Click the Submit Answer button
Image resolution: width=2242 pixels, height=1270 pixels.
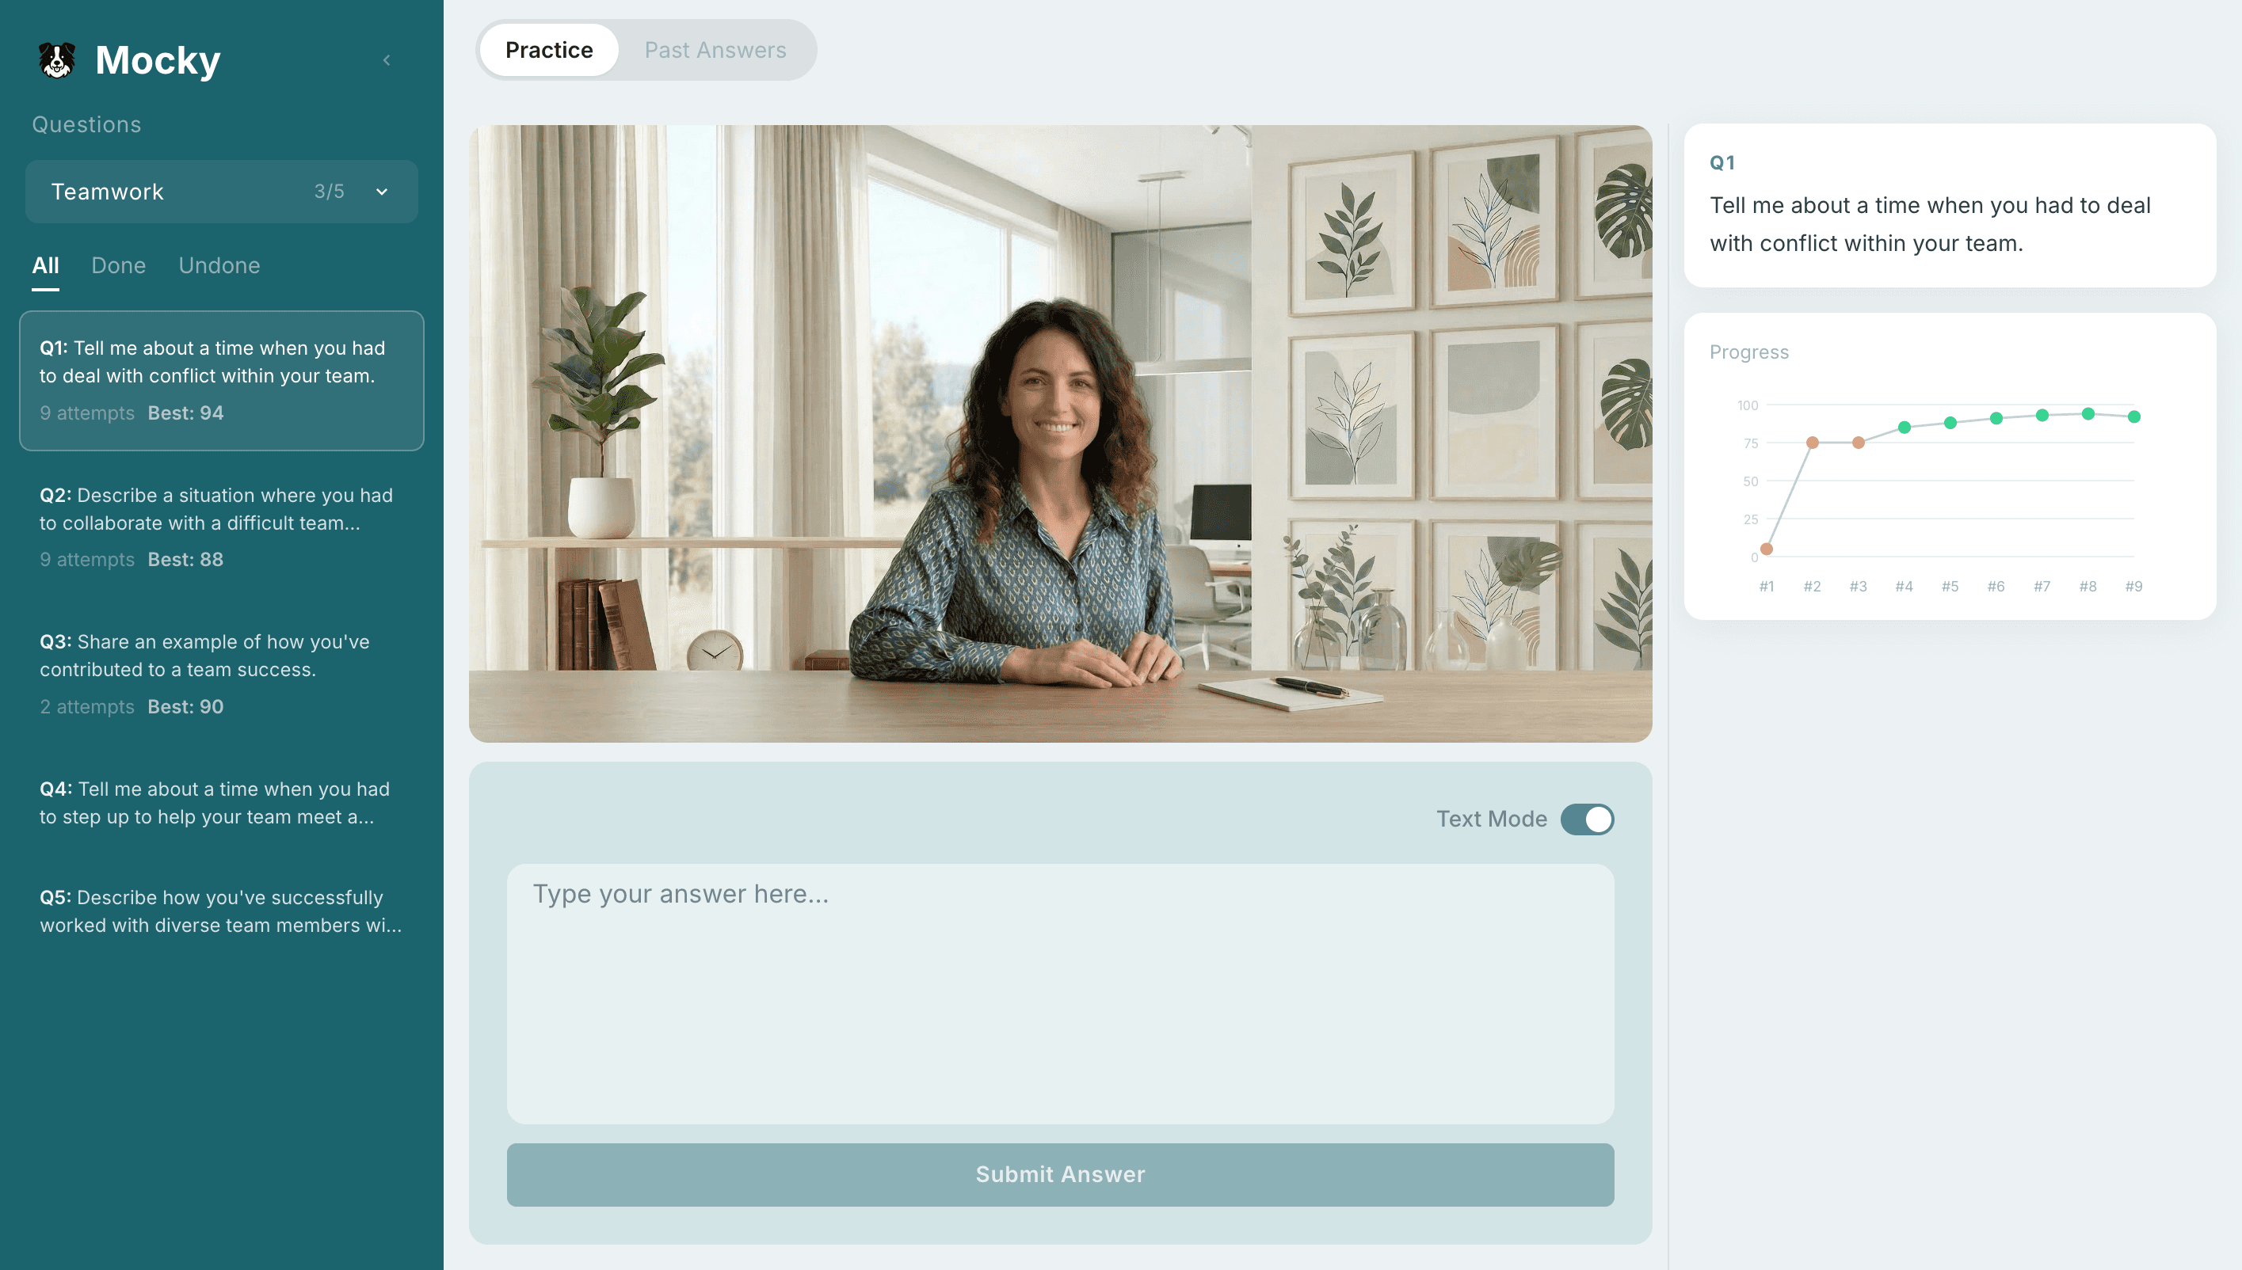pyautogui.click(x=1060, y=1175)
